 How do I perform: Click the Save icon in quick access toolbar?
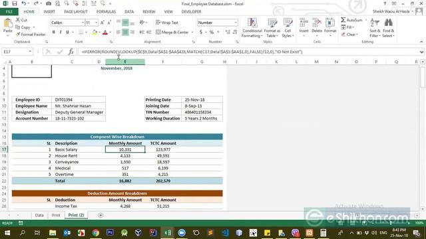15,3
